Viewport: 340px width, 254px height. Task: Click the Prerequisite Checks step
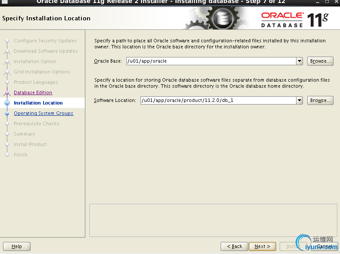[x=37, y=124]
